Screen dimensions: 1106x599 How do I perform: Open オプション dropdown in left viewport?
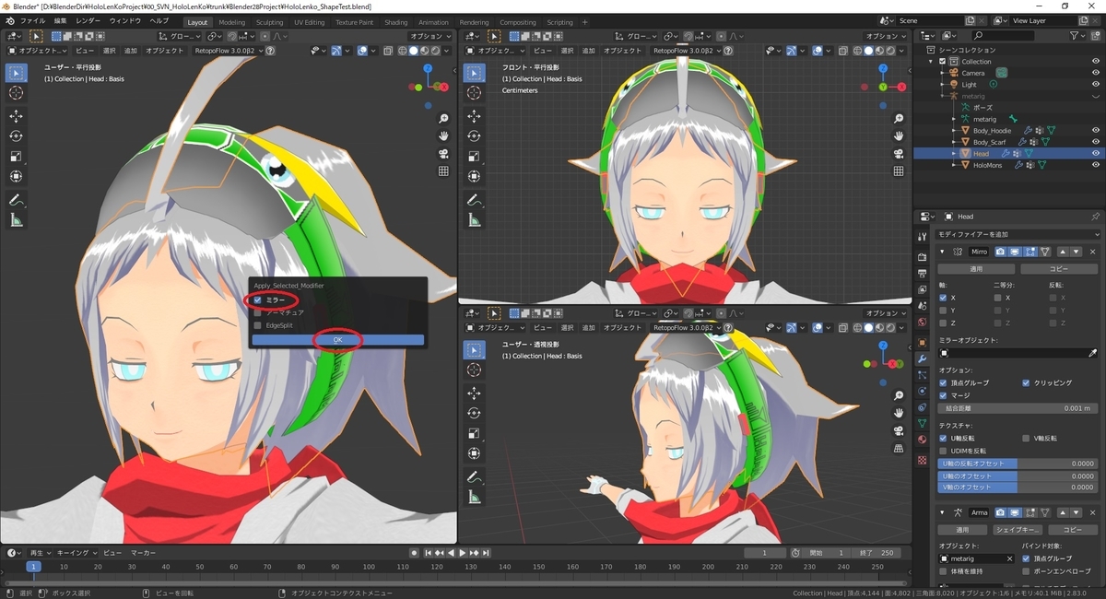[x=429, y=36]
